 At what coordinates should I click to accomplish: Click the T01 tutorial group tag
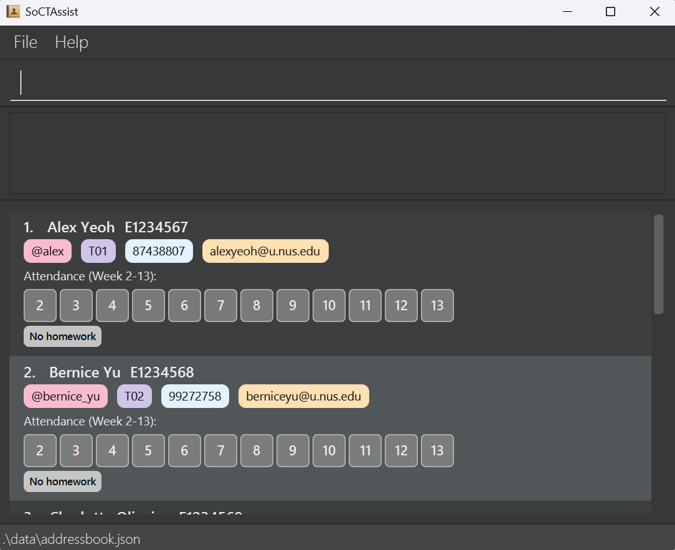pos(98,251)
